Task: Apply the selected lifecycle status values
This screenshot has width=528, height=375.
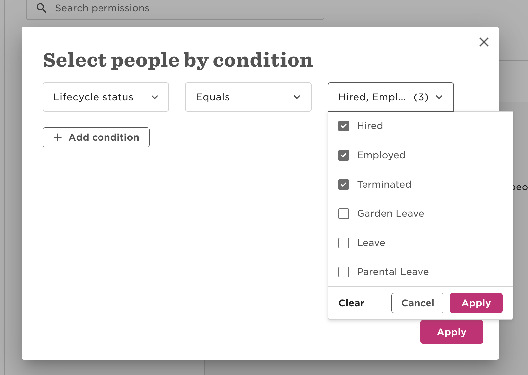Action: click(476, 303)
